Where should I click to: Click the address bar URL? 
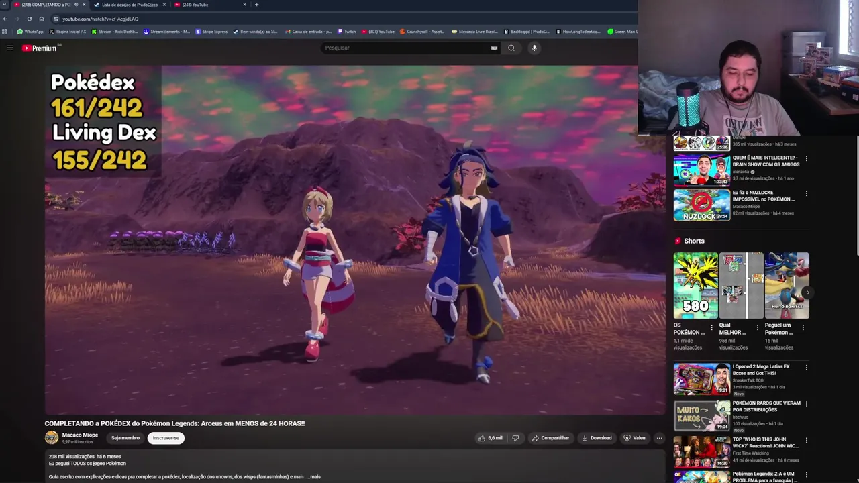[101, 19]
